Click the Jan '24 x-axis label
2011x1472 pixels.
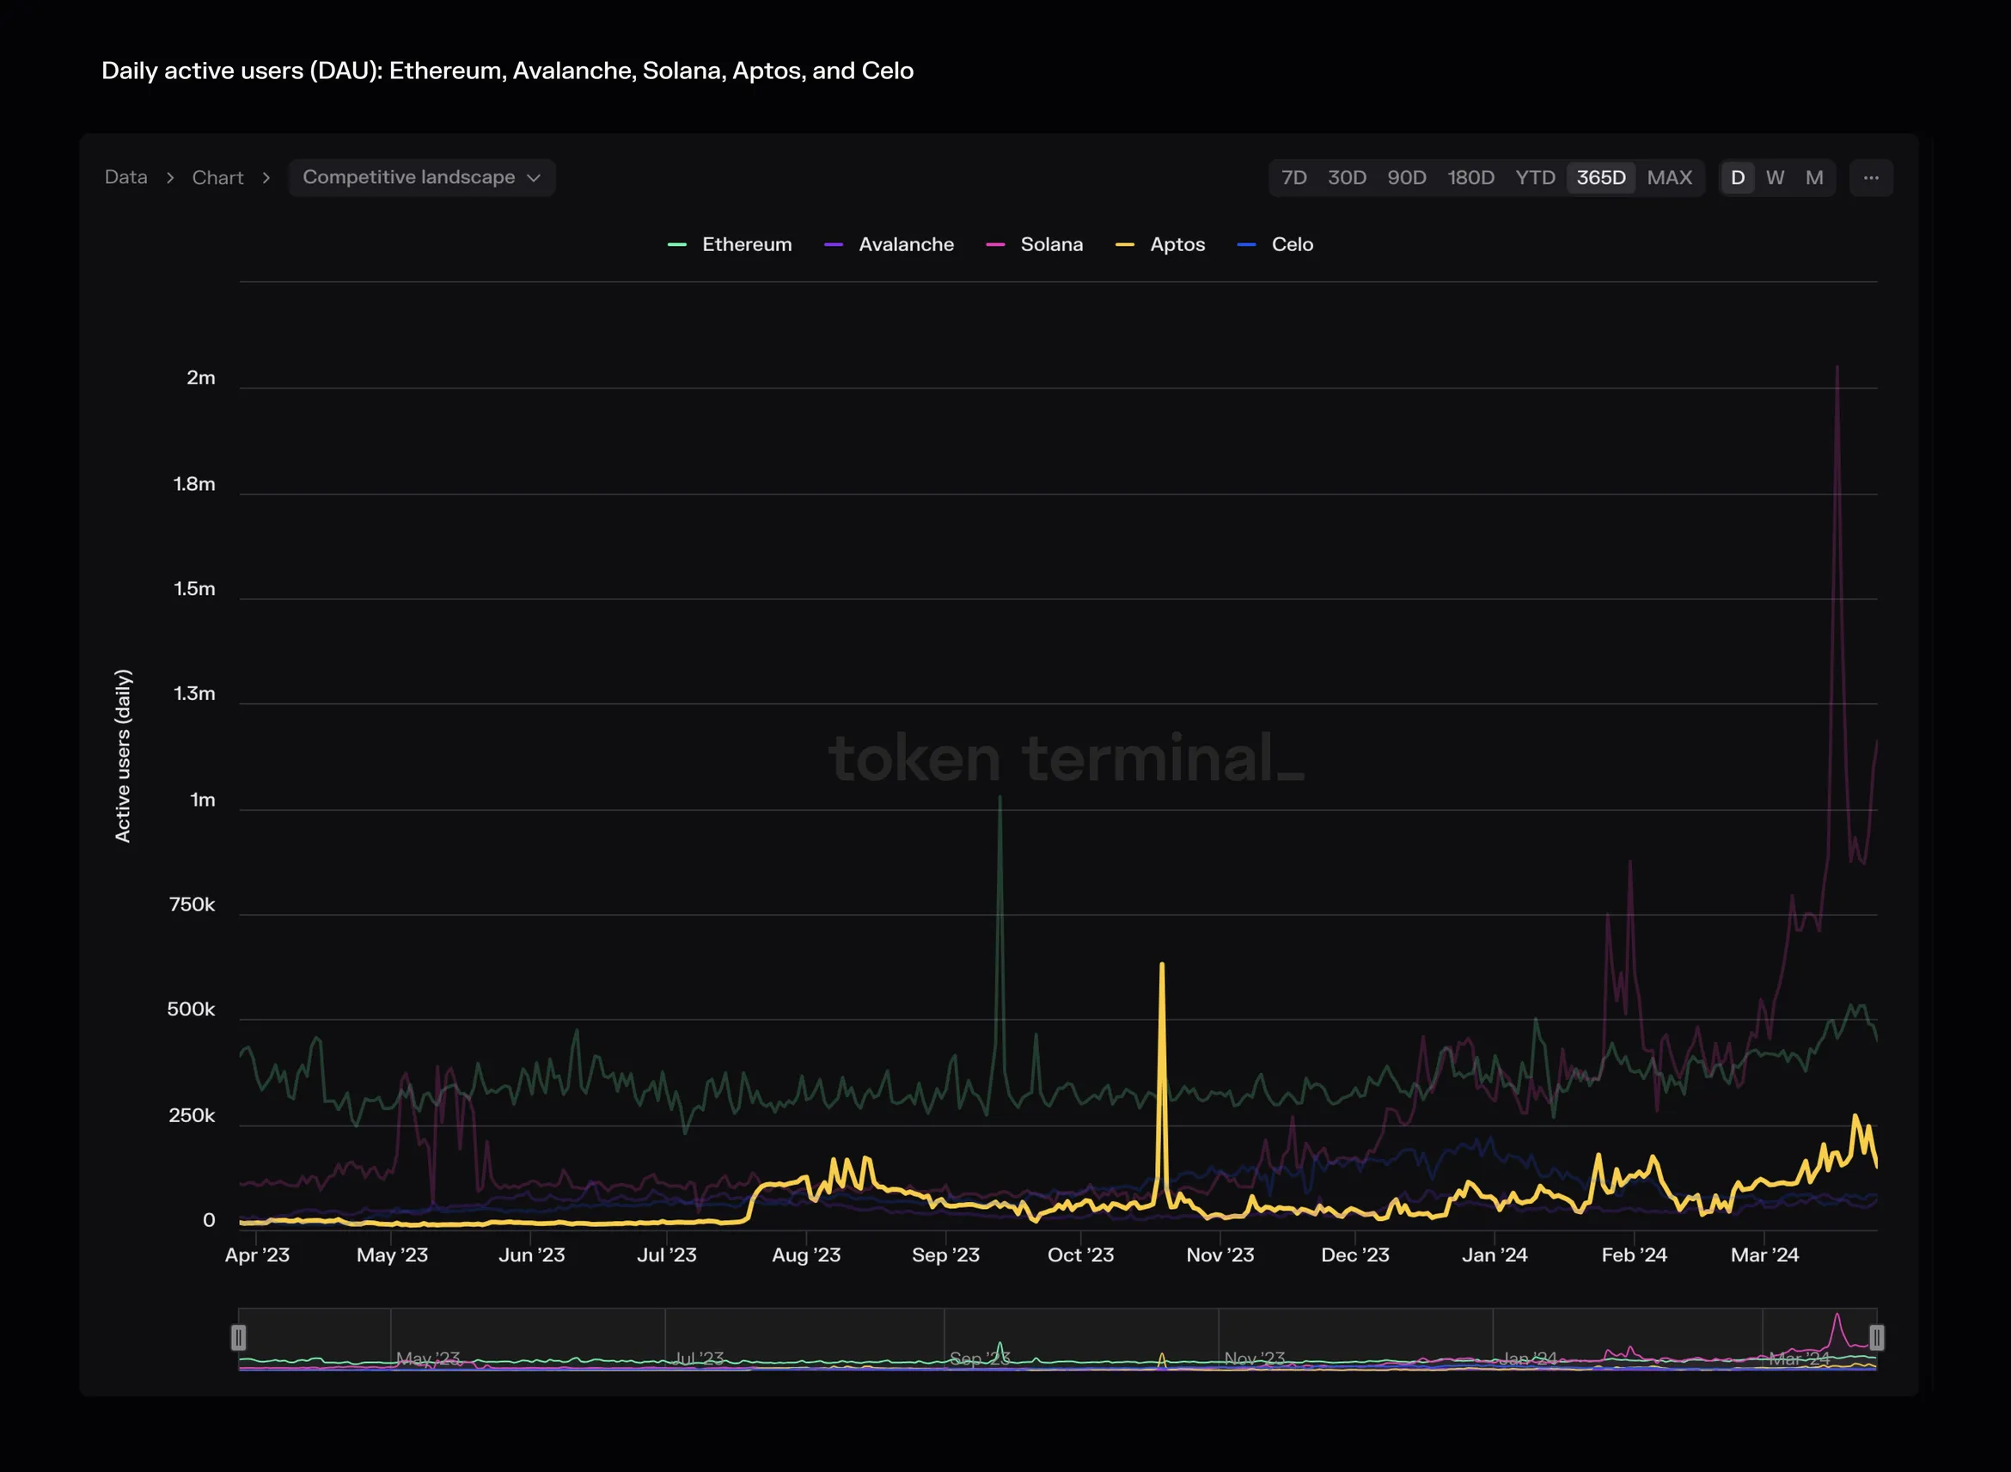coord(1494,1254)
